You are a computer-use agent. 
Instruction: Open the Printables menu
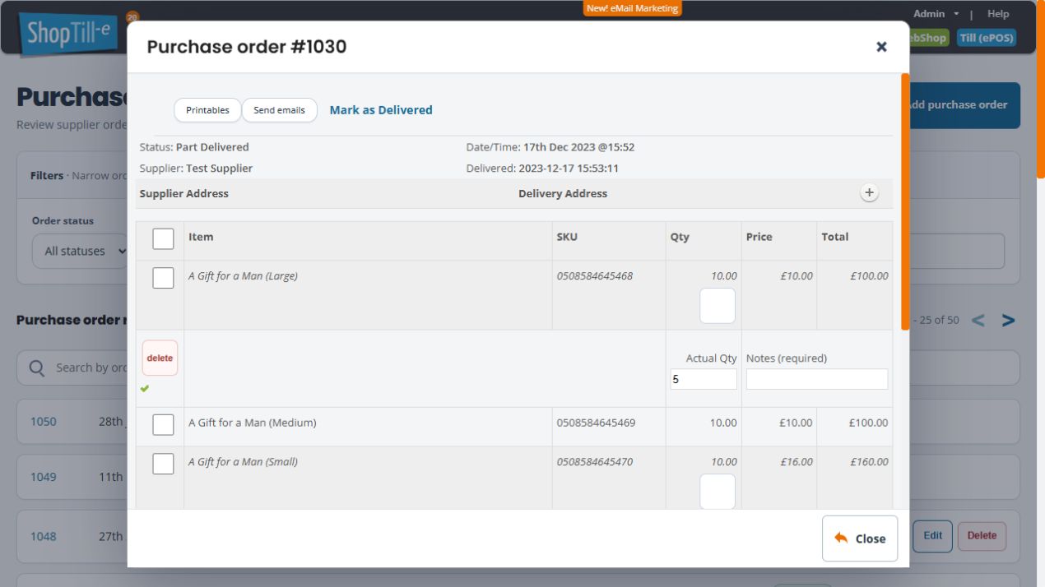click(x=207, y=110)
